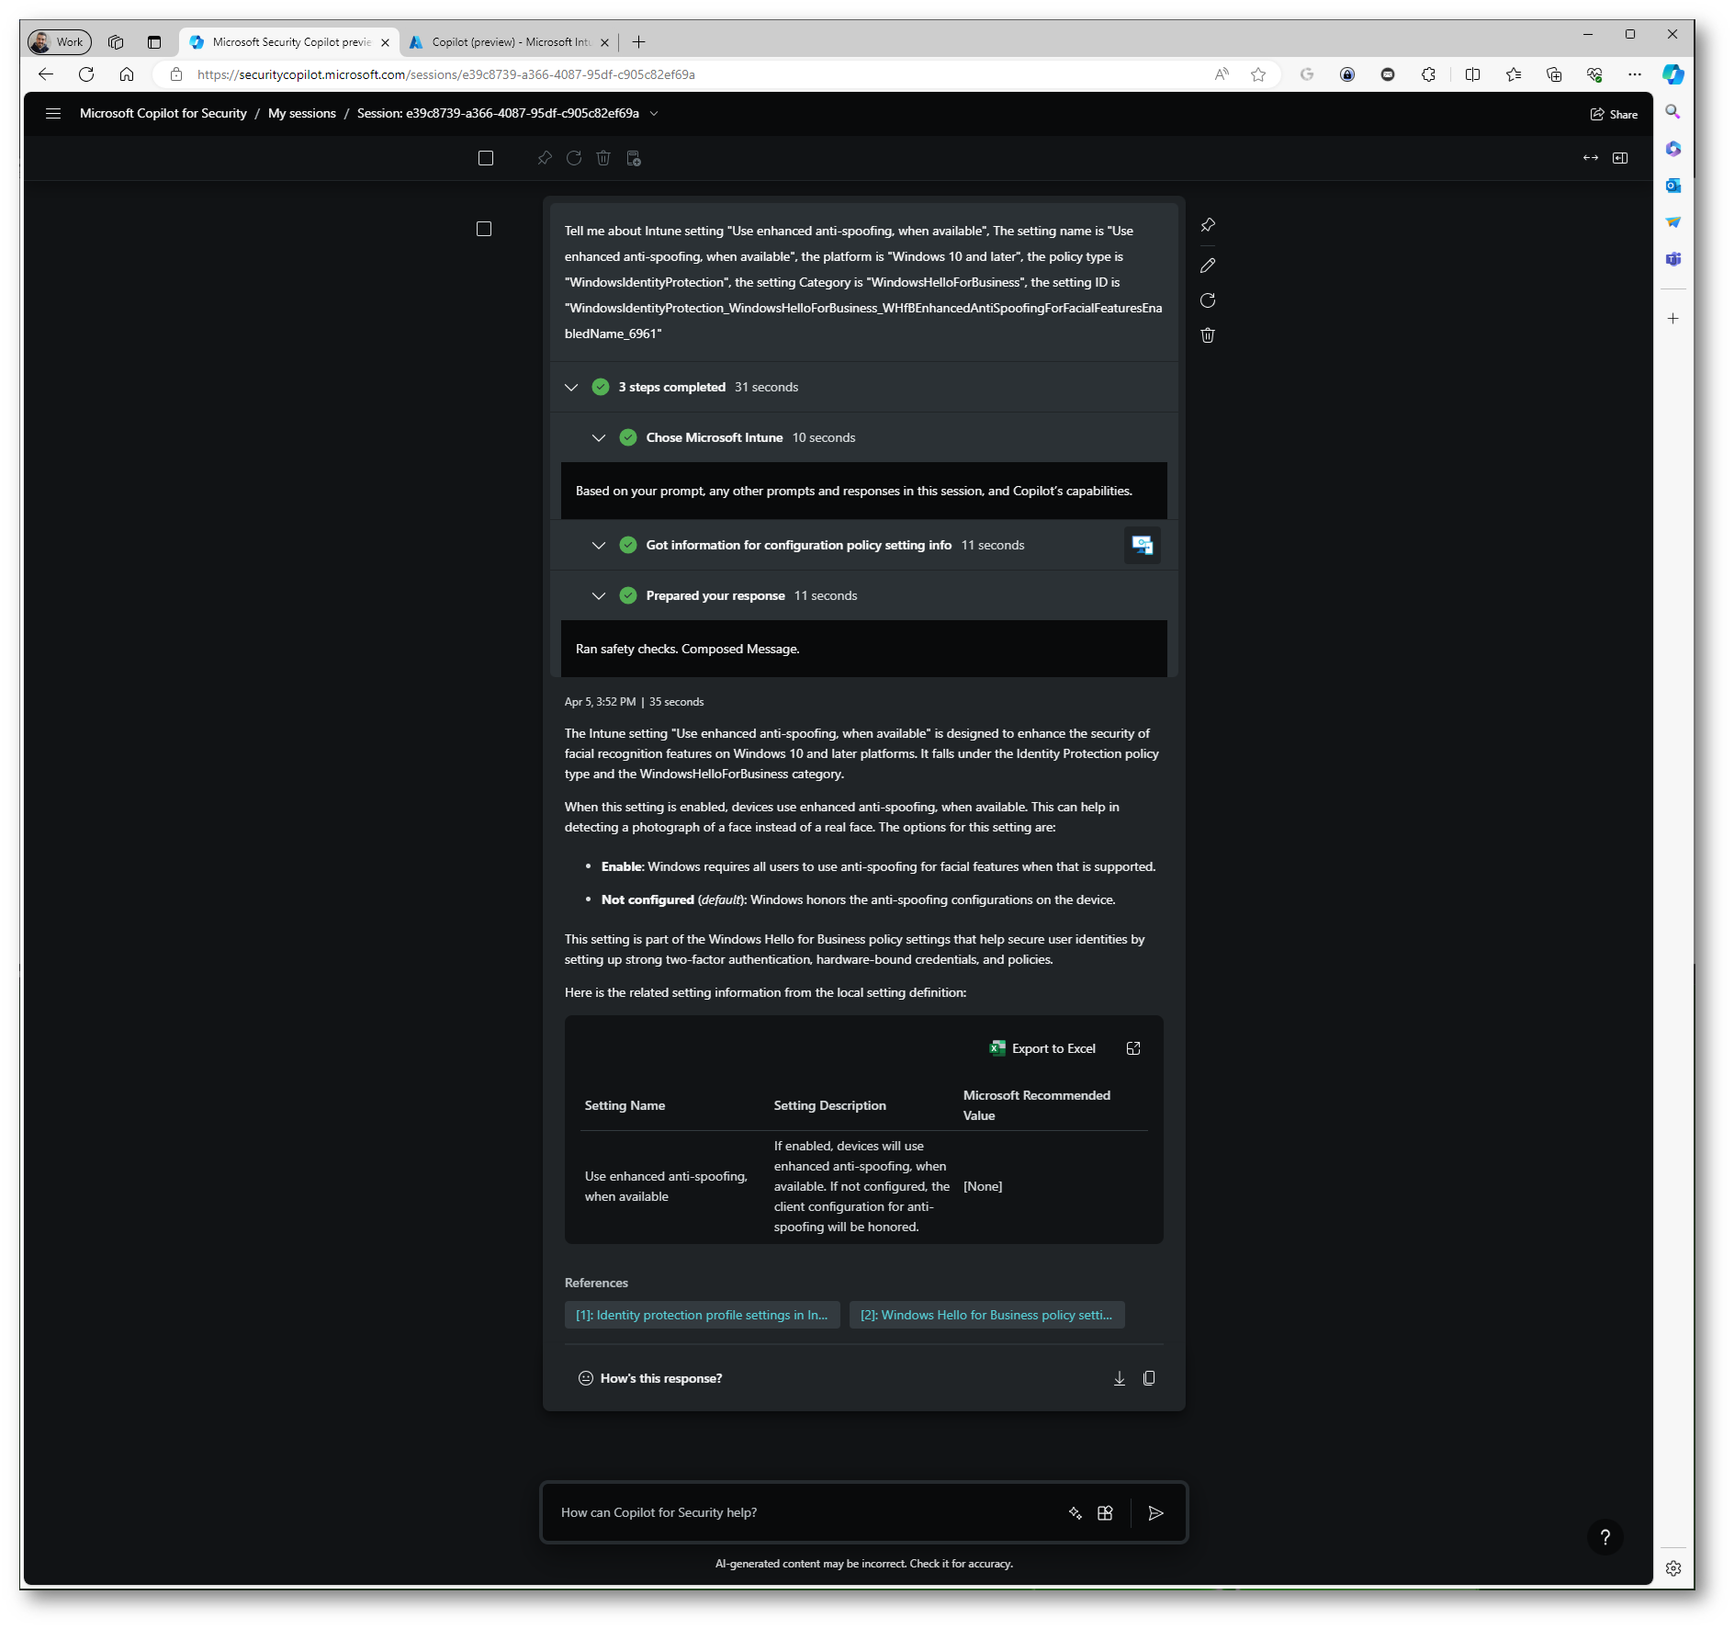Image resolution: width=1734 pixels, height=1629 pixels.
Task: Add this page to browser favorites
Action: click(x=1258, y=74)
